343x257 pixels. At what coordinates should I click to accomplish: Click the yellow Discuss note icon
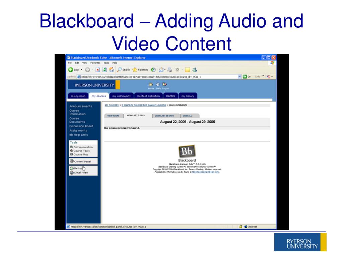pos(188,70)
